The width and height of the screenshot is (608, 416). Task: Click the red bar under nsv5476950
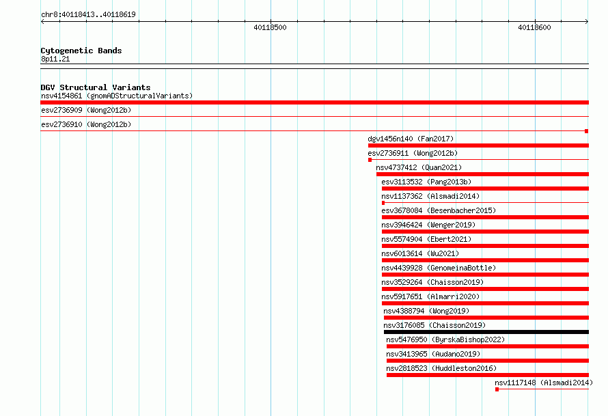488,346
